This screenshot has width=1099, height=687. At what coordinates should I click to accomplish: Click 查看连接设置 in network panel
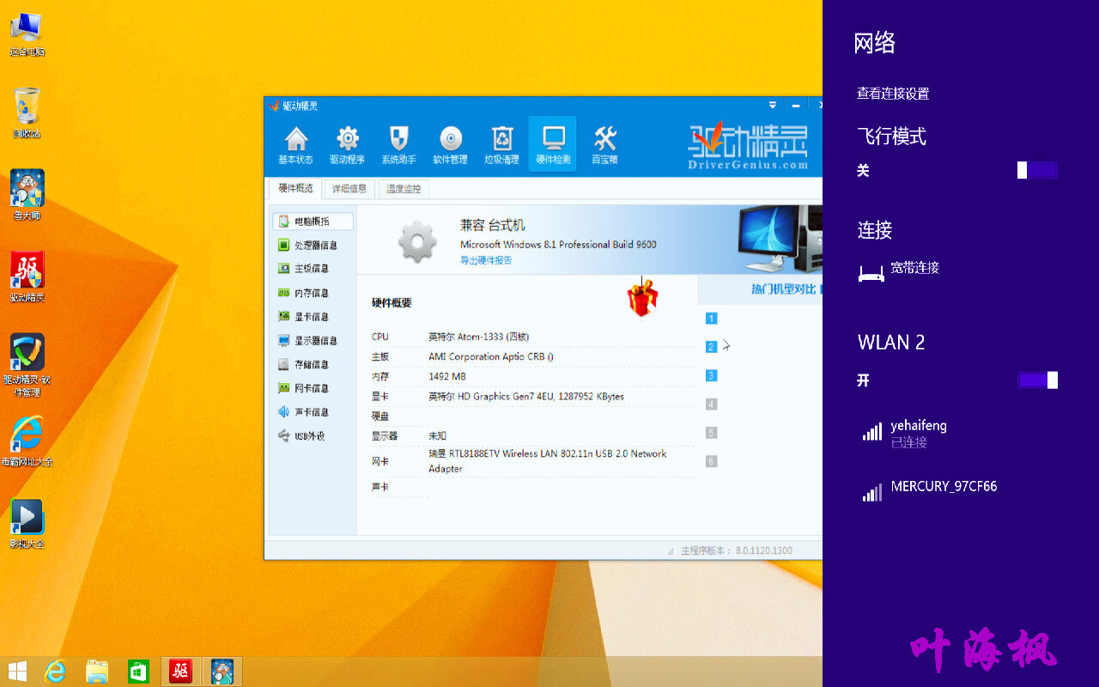893,94
